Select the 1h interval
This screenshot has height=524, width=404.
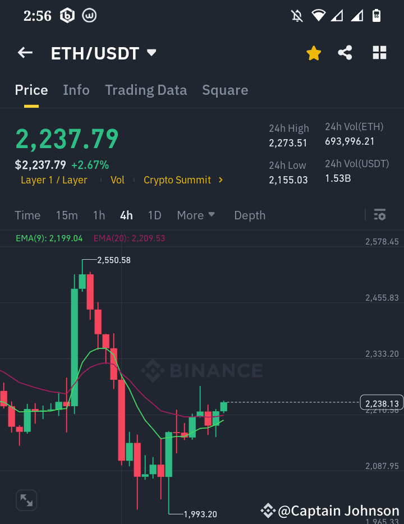(99, 215)
